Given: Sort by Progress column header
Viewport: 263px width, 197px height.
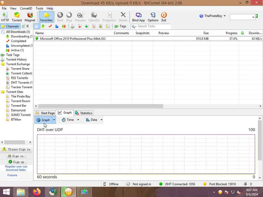Looking at the screenshot, I should pyautogui.click(x=231, y=33).
